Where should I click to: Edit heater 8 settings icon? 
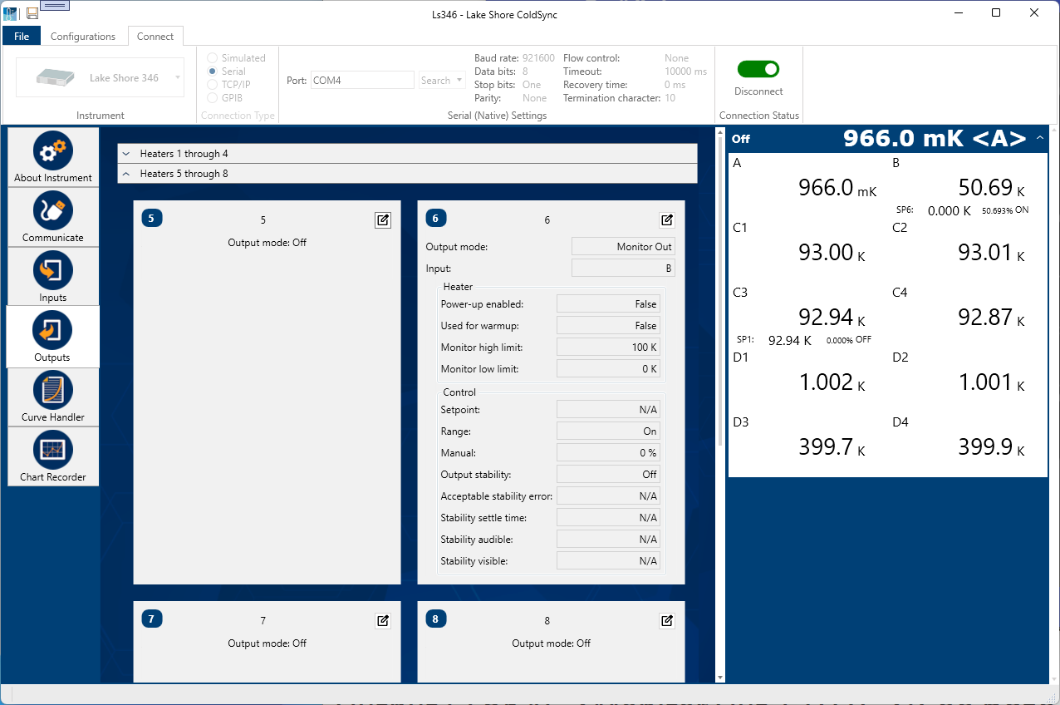(666, 620)
